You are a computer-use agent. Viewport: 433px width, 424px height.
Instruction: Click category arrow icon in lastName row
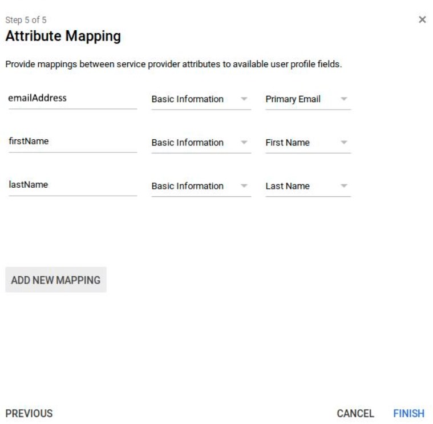(244, 185)
